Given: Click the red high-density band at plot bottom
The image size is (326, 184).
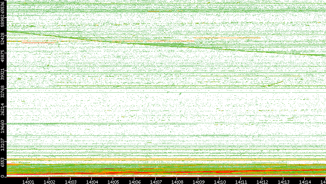Looking at the screenshot, I should pos(222,171).
